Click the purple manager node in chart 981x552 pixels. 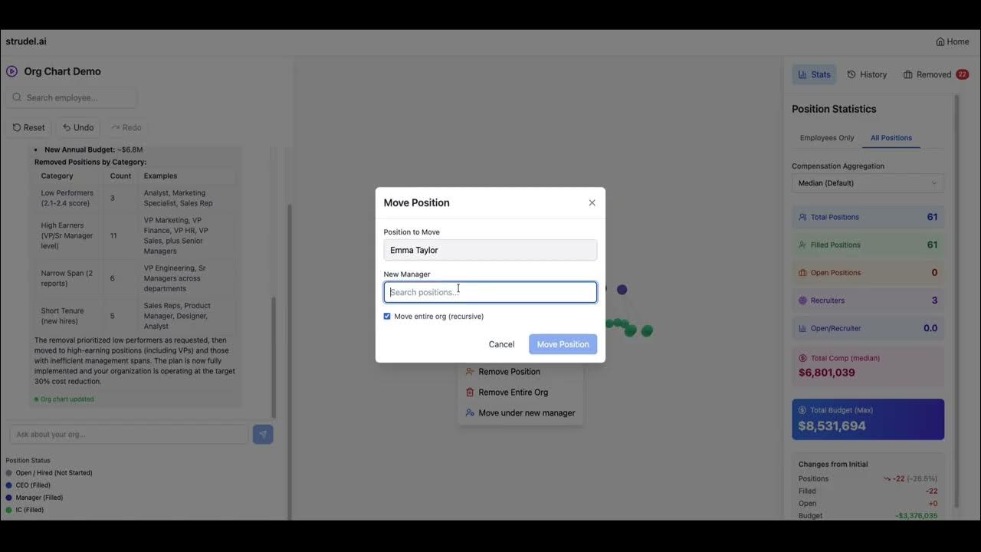[x=622, y=290]
